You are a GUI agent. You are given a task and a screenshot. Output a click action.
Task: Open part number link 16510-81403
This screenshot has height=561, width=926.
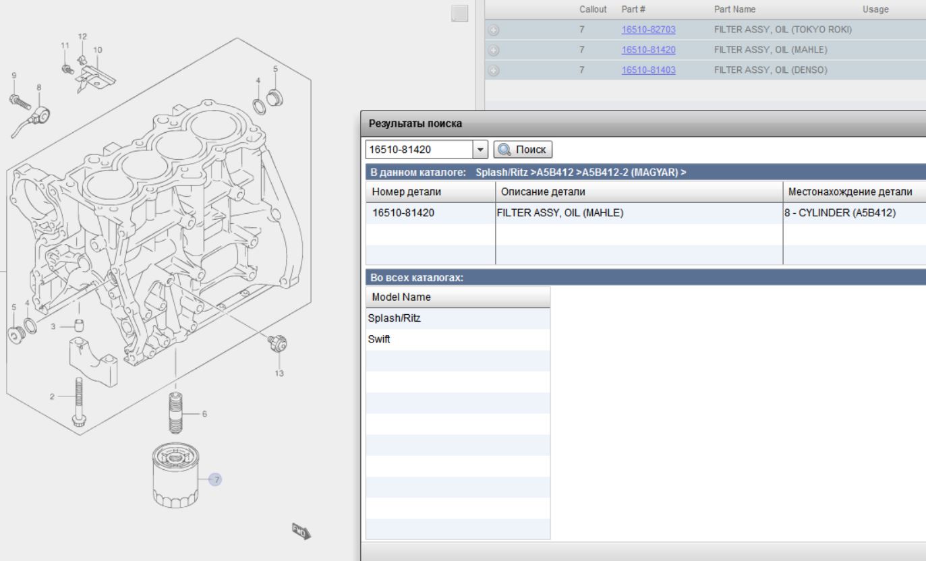648,70
